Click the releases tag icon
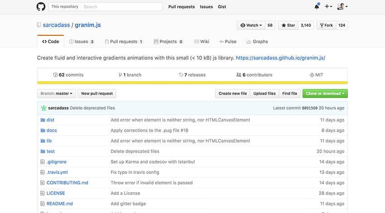 pos(181,75)
